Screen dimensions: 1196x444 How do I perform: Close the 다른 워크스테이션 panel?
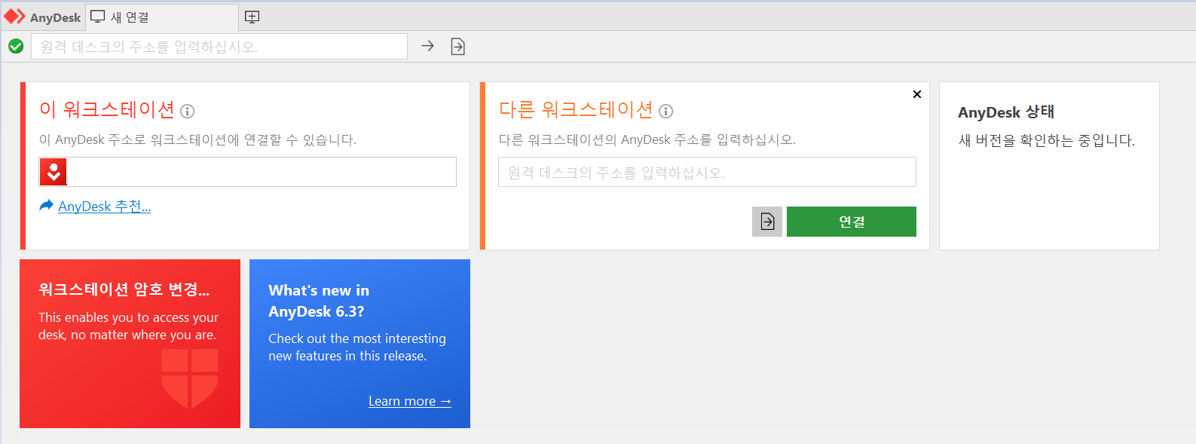pyautogui.click(x=917, y=94)
